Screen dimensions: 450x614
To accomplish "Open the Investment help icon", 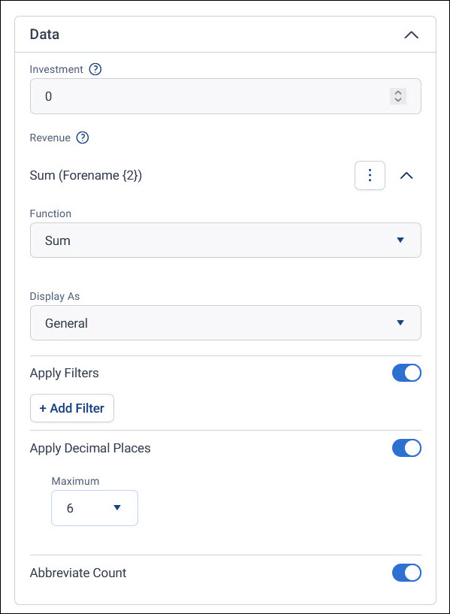I will point(95,69).
